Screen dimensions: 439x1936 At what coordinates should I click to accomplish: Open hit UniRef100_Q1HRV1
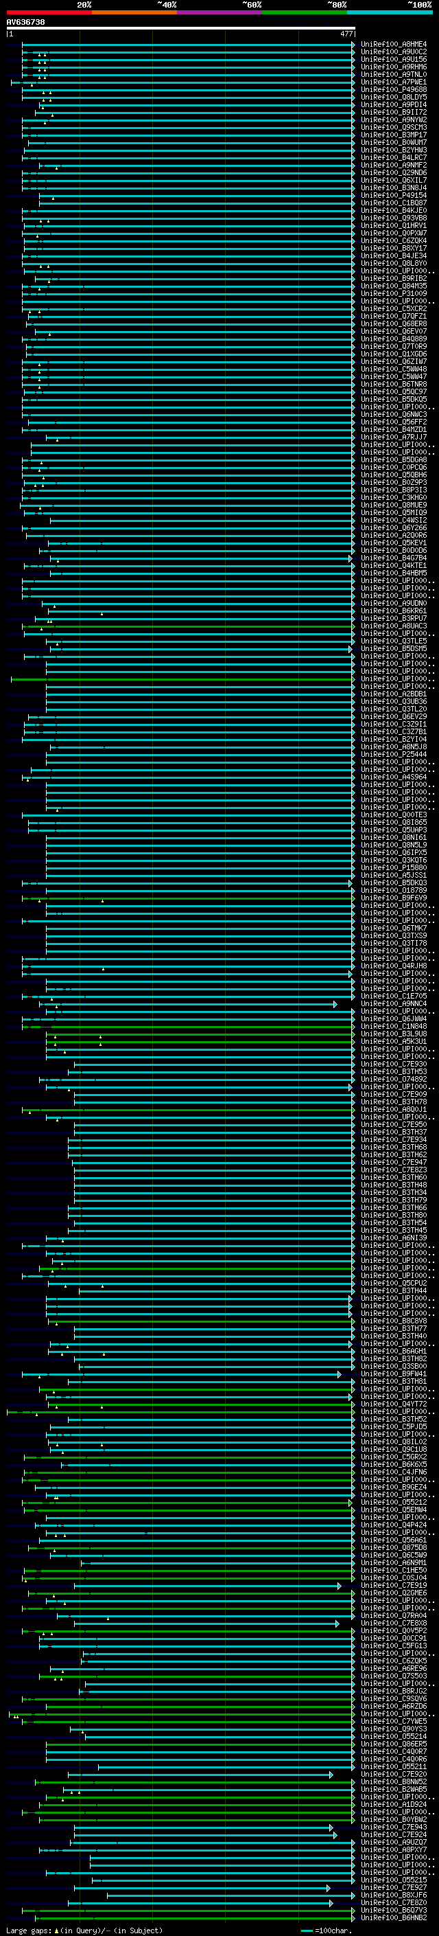pos(394,225)
